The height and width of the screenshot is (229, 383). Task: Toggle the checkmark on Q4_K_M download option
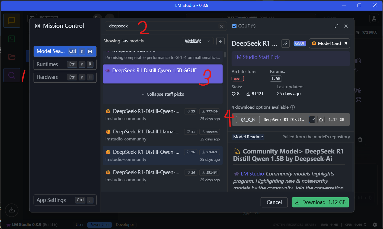[x=312, y=120]
